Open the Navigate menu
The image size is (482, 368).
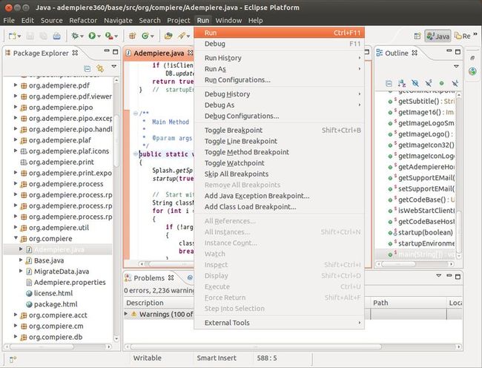point(118,20)
